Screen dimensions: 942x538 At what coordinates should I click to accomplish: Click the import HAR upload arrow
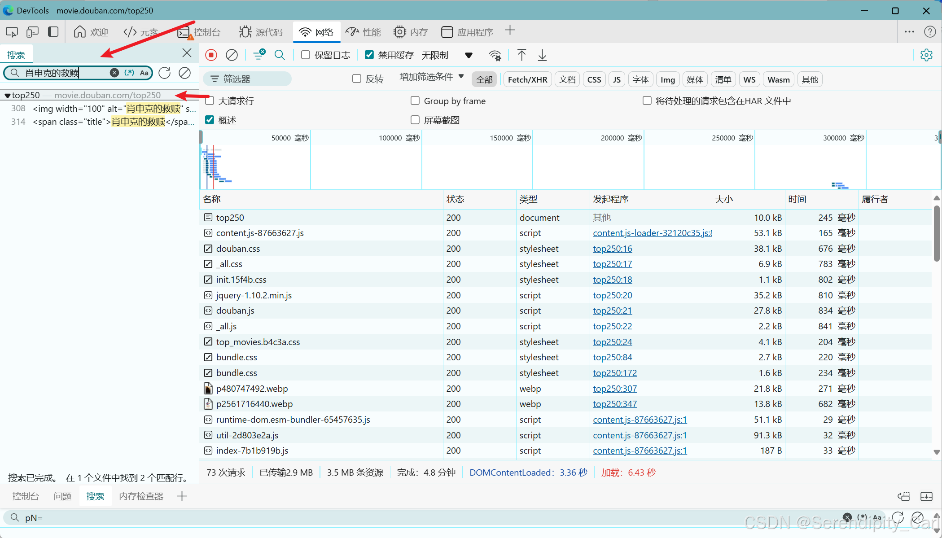coord(521,55)
